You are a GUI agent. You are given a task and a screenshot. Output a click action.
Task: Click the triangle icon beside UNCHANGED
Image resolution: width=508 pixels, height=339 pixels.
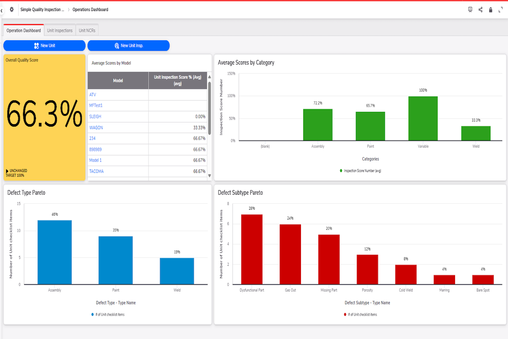(x=7, y=171)
